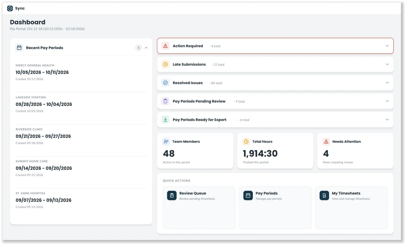Expand Pay Periods Ready for Export chevron

[x=387, y=120]
